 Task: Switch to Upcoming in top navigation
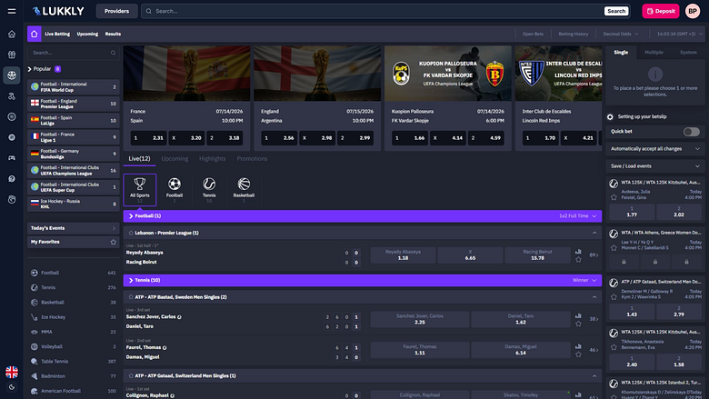87,34
